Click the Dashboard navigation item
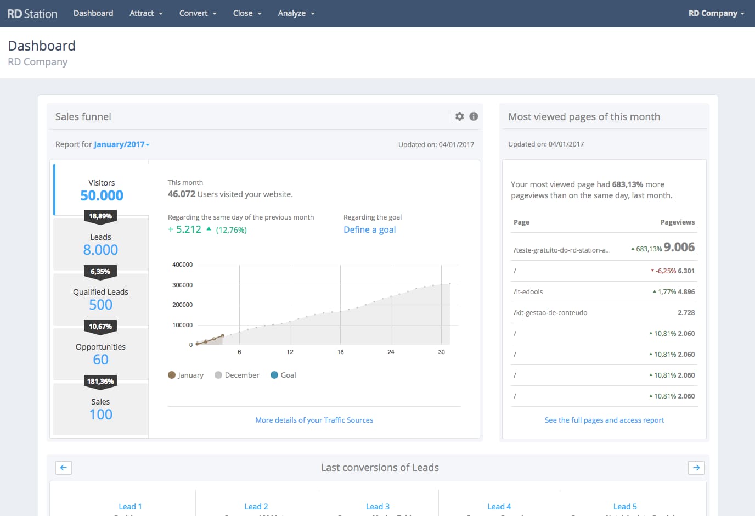 pyautogui.click(x=93, y=13)
